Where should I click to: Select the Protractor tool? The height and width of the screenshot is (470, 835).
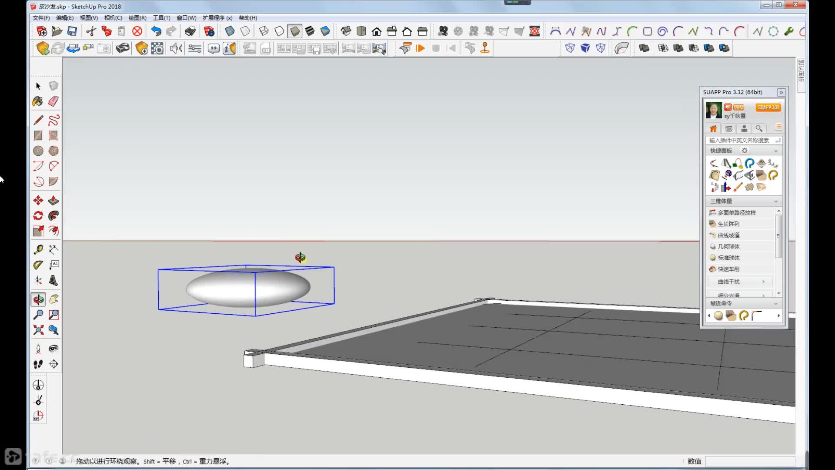tap(38, 265)
